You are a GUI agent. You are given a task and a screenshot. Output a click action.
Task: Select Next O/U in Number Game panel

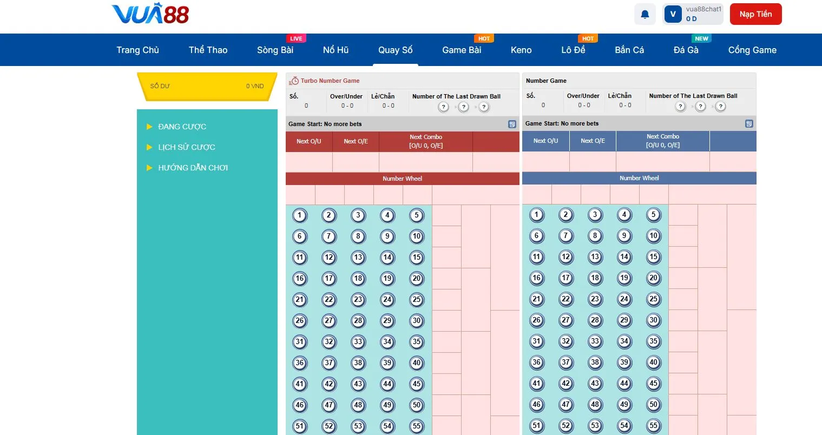[x=545, y=141]
